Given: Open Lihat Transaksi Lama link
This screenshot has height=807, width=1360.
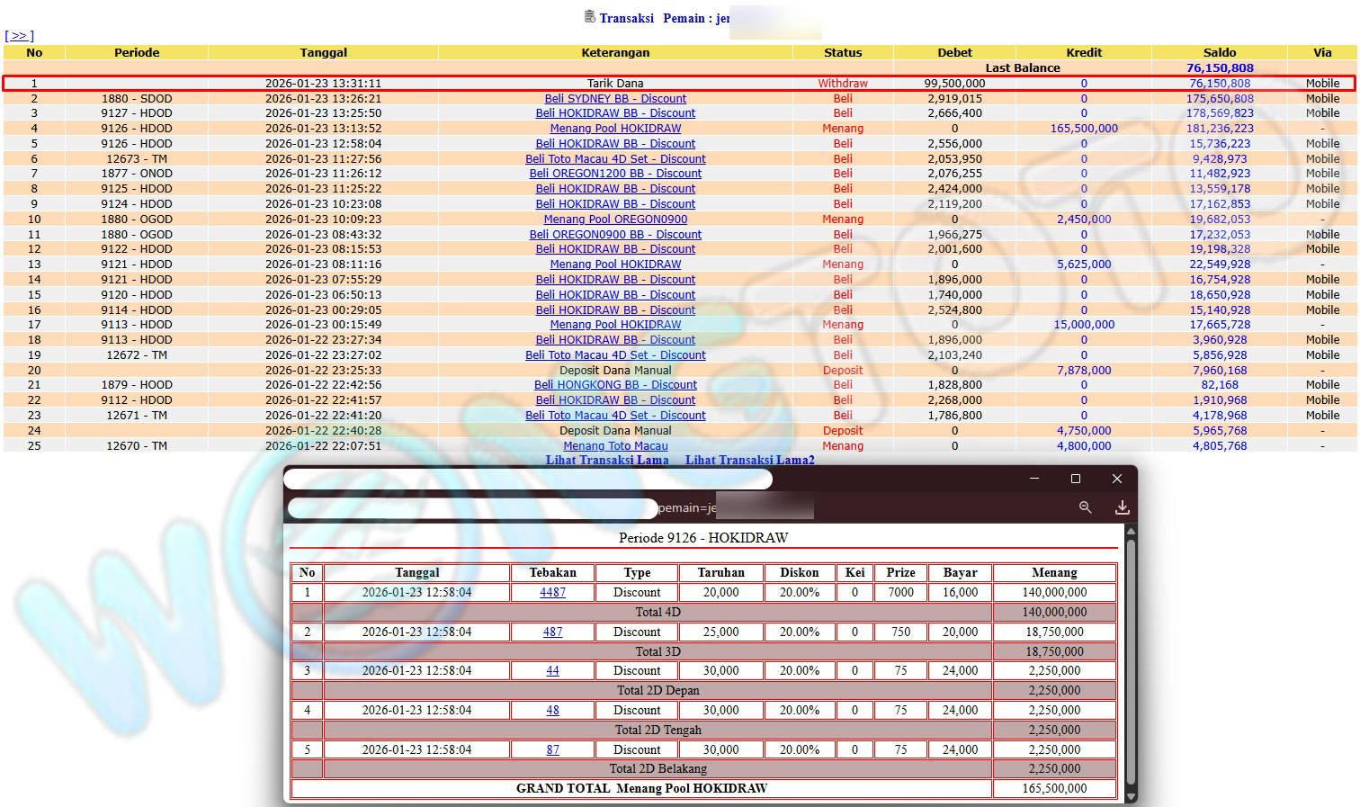Looking at the screenshot, I should click(607, 460).
